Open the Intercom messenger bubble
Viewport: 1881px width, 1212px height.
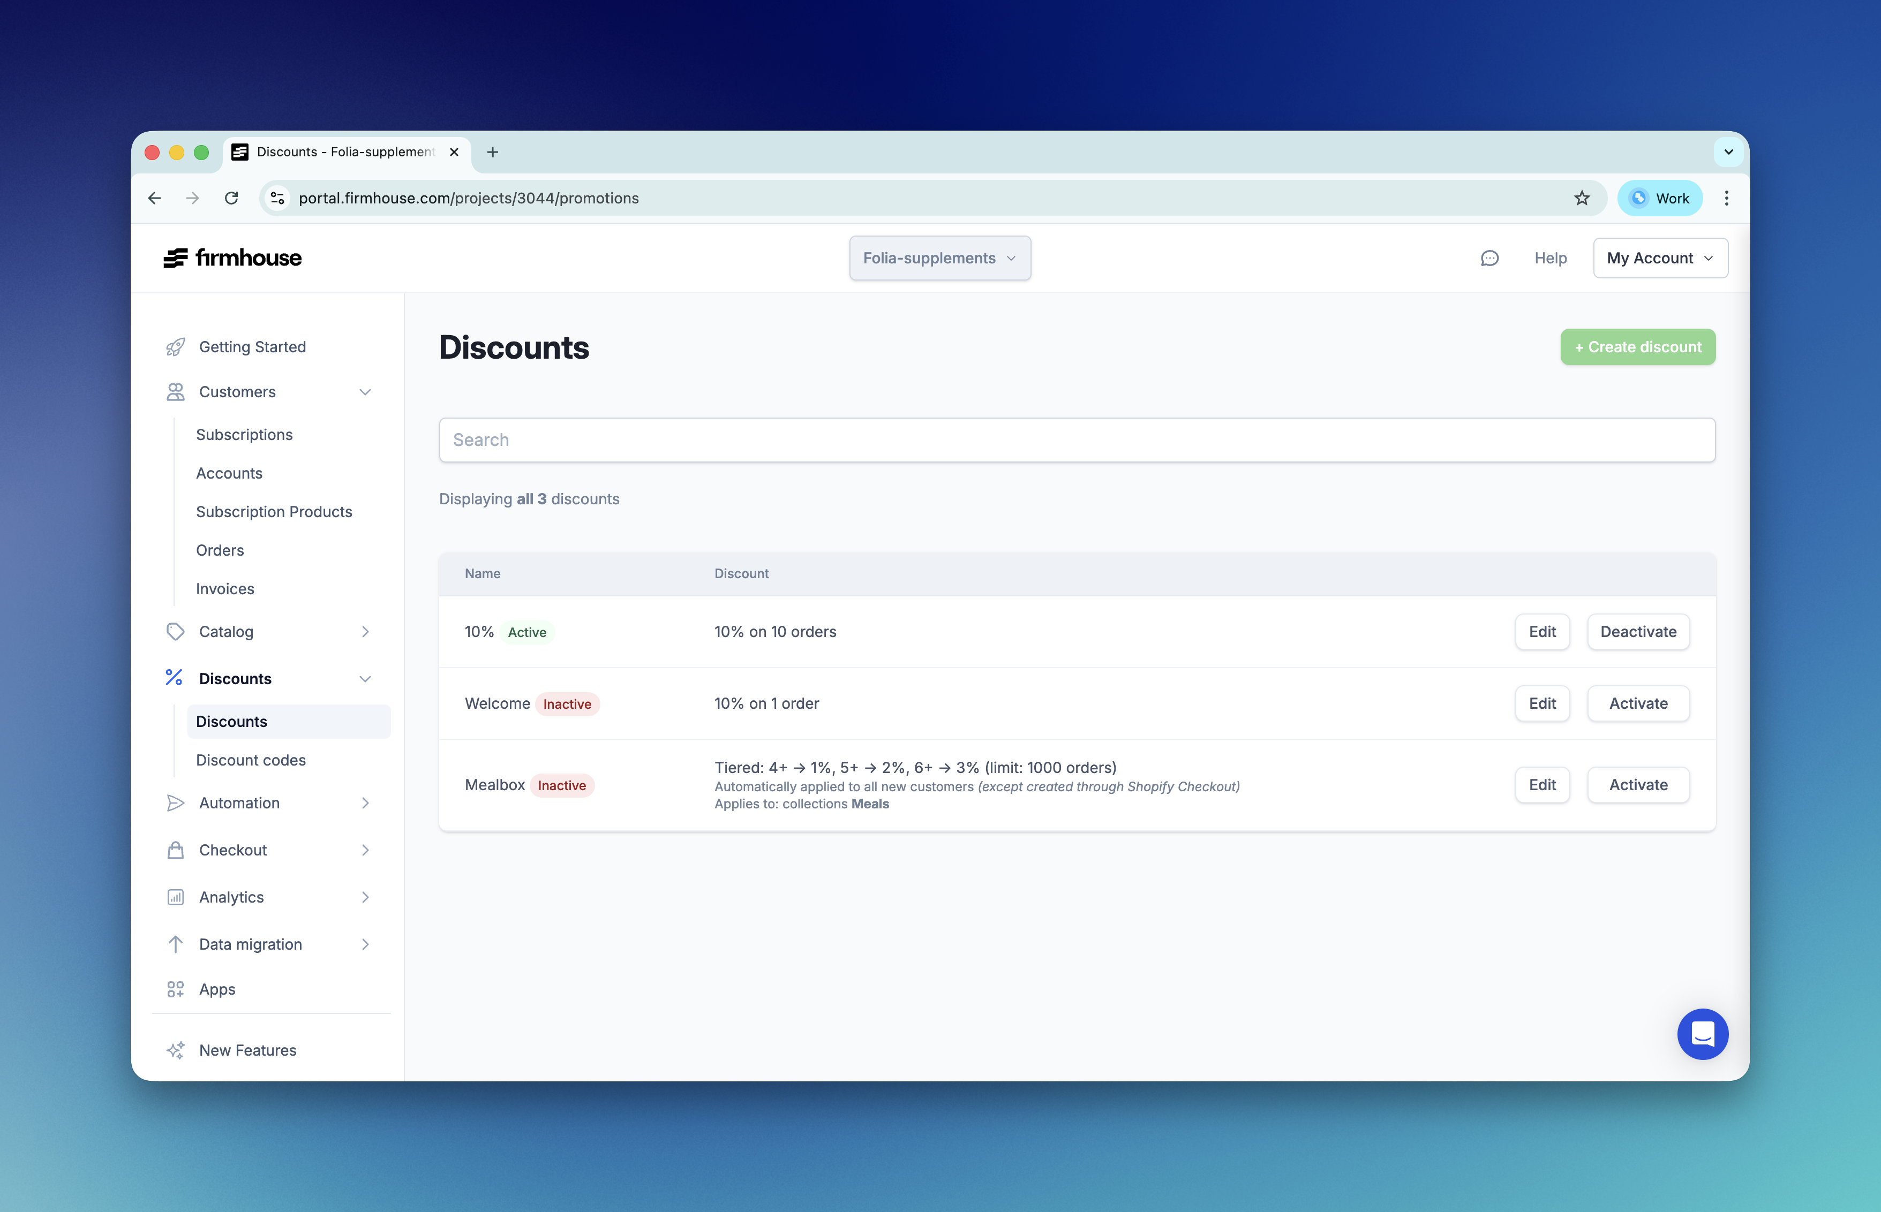click(x=1702, y=1034)
